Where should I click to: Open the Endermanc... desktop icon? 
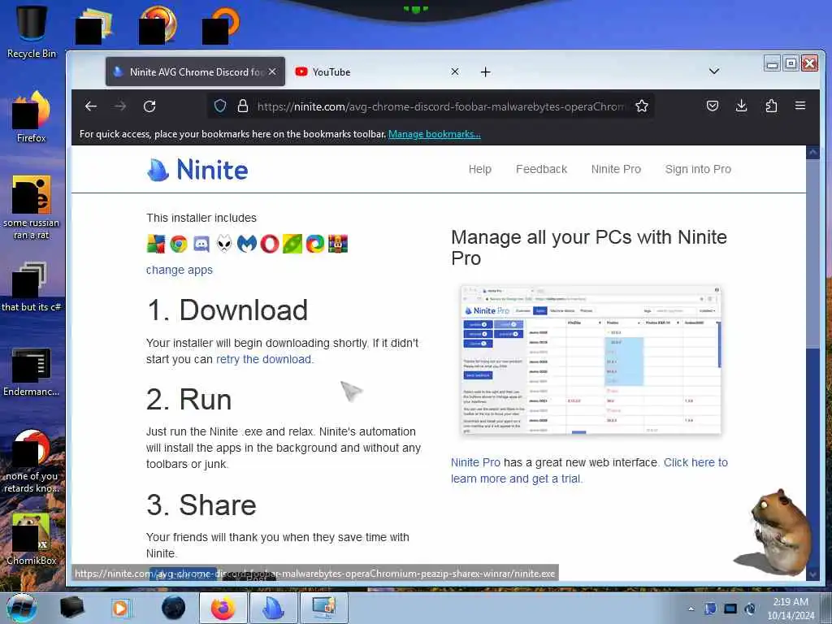click(x=32, y=371)
